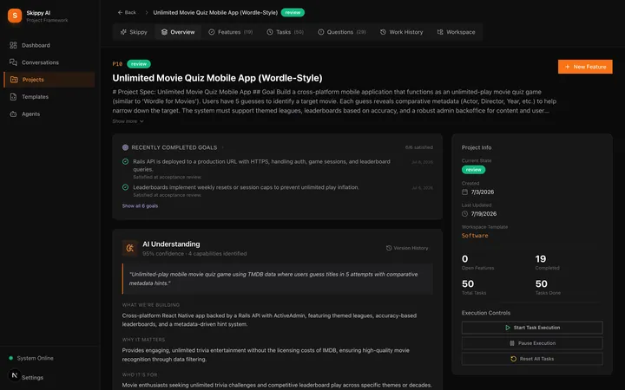Screen dimensions: 625x390
Task: Click the 50 Tasks Done stat
Action: (548, 288)
